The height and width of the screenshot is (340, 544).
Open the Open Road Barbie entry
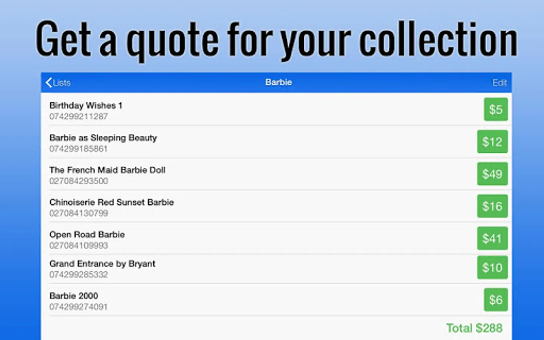[87, 235]
